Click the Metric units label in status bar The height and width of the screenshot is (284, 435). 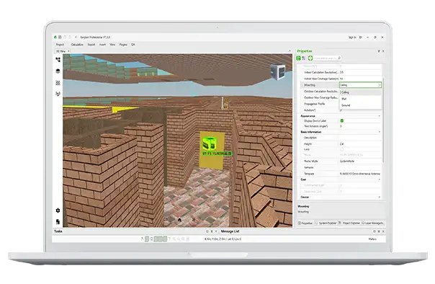coord(372,239)
